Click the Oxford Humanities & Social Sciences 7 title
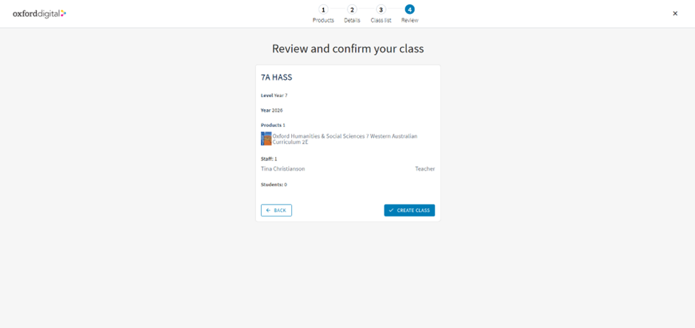This screenshot has height=328, width=695. point(345,139)
